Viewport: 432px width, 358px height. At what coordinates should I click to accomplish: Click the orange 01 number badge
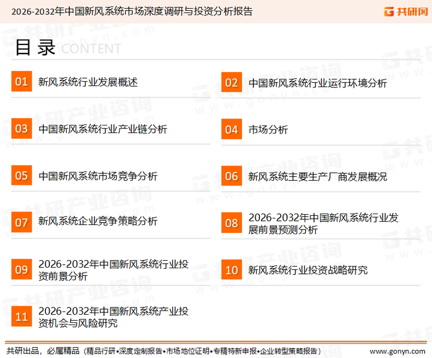click(21, 81)
